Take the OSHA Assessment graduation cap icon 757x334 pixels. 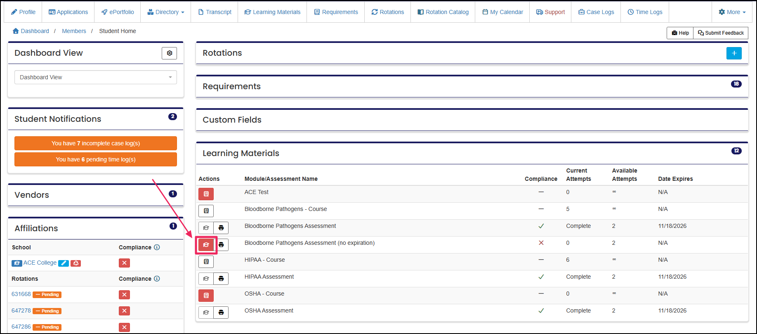[206, 313]
